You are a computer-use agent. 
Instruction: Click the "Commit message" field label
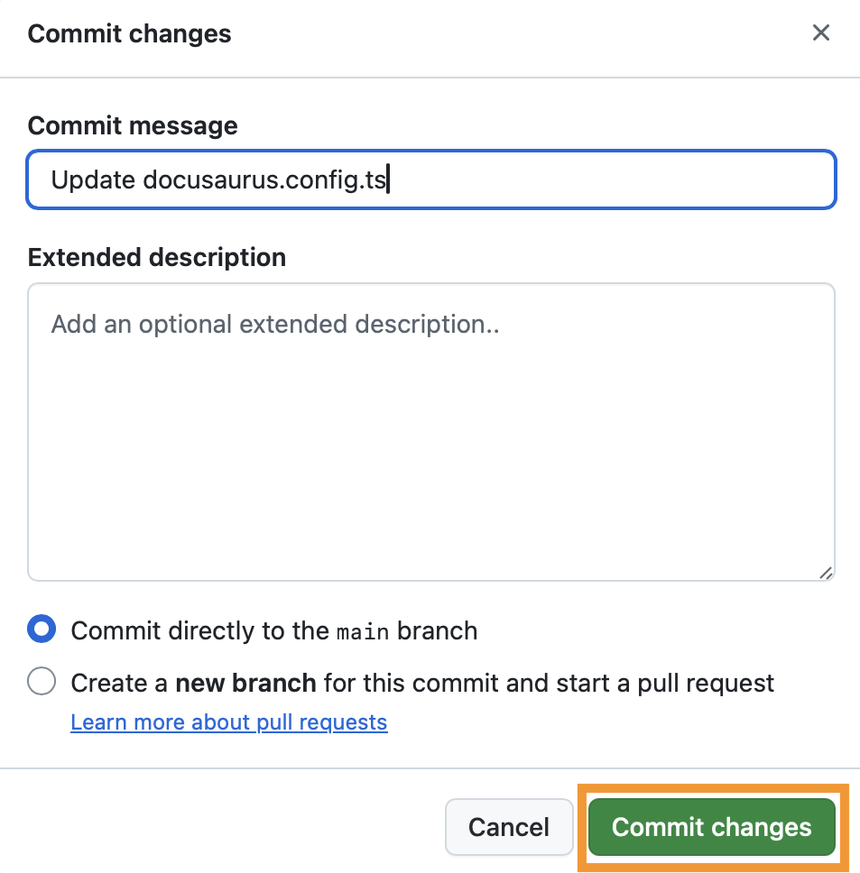click(133, 125)
